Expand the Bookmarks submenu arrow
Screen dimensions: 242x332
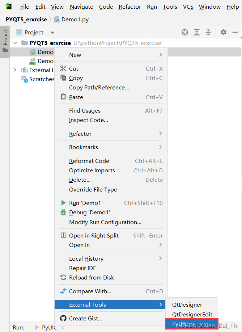point(161,147)
